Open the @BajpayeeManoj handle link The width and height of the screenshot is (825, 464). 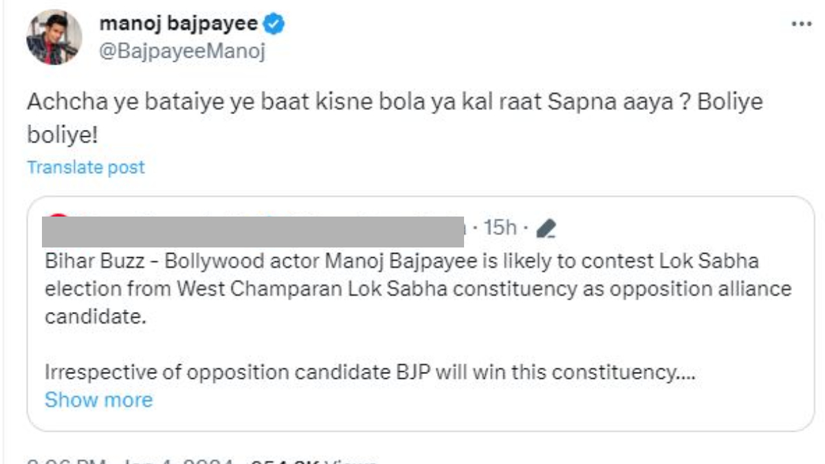point(182,52)
